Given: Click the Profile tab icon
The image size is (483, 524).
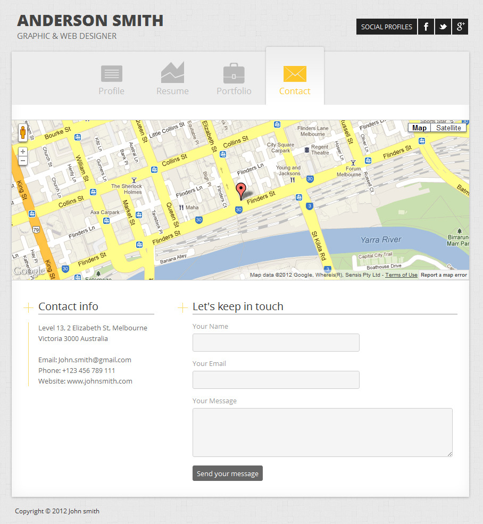Looking at the screenshot, I should 112,73.
